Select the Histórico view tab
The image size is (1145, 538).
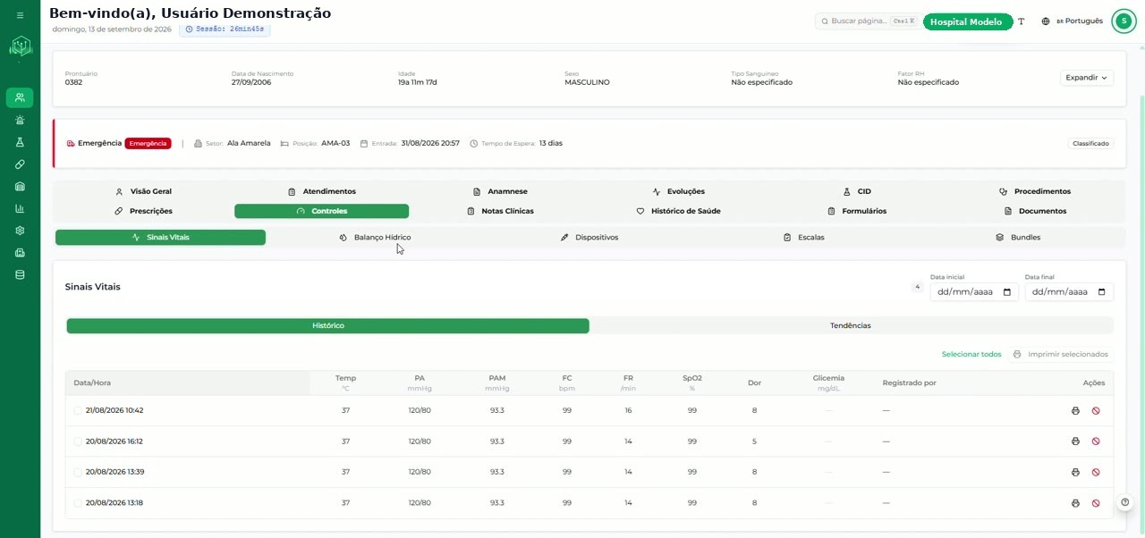[x=327, y=325]
